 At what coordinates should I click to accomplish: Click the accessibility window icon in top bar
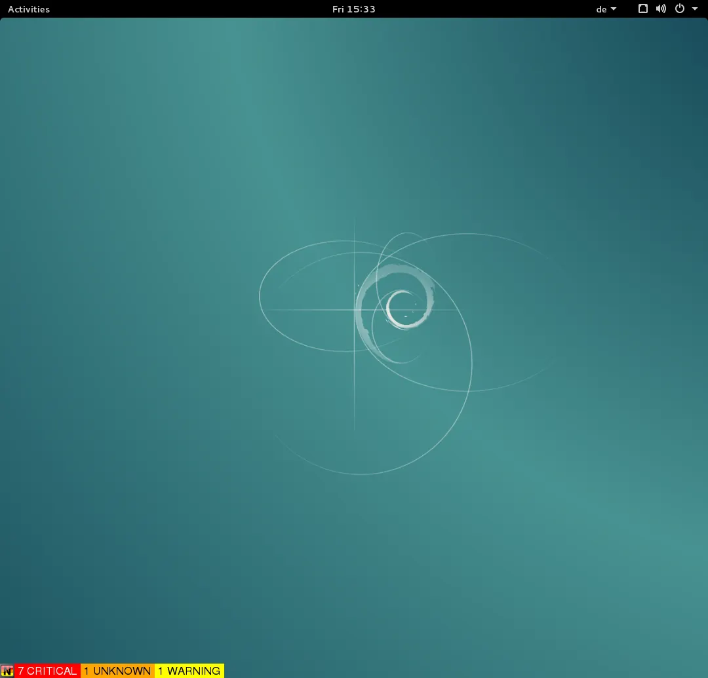643,9
